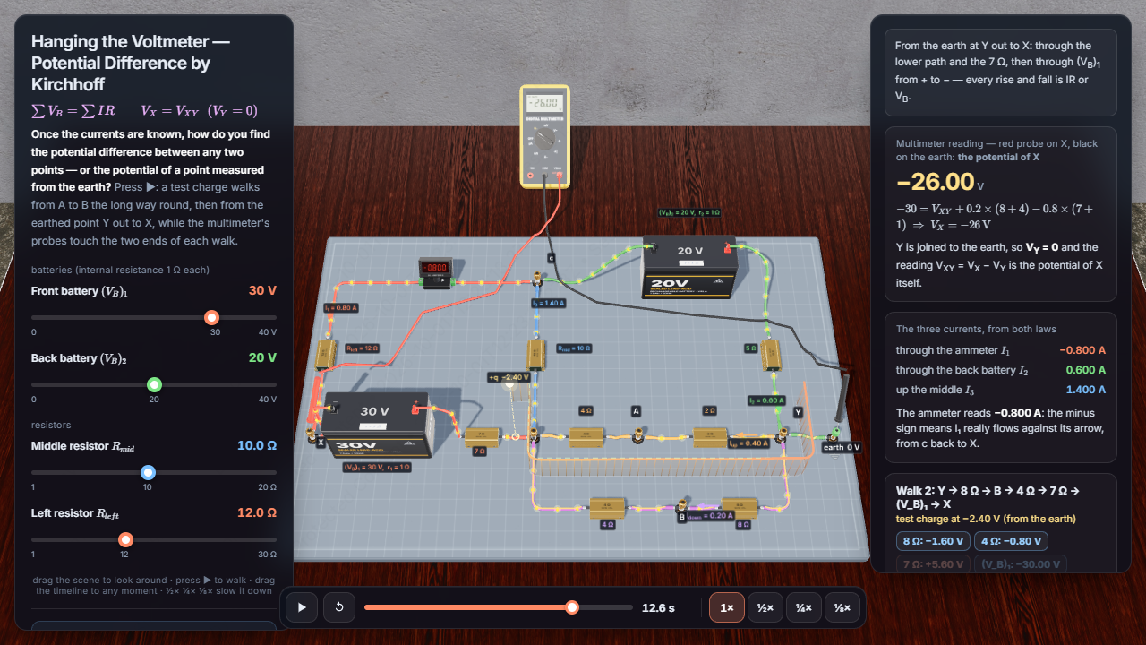Click the 7 Ω resistor component
The width and height of the screenshot is (1146, 645).
click(480, 437)
